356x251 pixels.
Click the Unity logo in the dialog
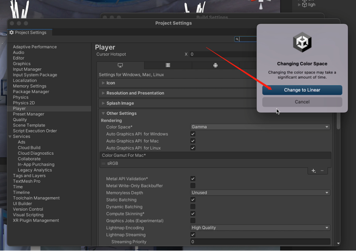pos(302,43)
